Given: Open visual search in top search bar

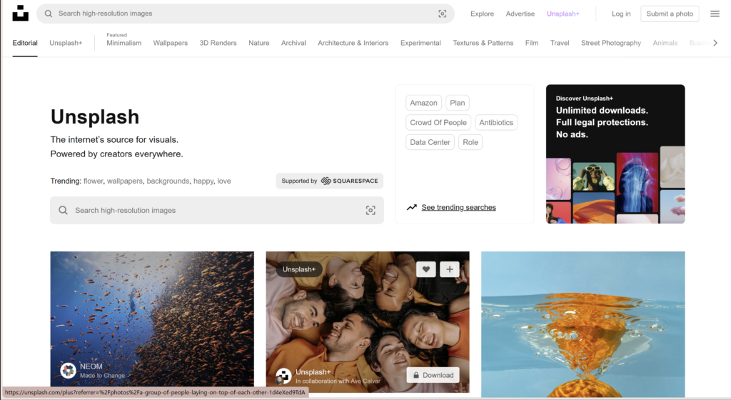Looking at the screenshot, I should [442, 14].
